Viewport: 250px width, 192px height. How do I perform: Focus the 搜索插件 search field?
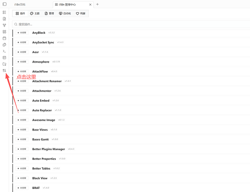[131, 24]
